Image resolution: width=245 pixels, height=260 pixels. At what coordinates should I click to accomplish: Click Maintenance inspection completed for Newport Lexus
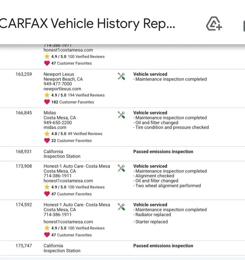(170, 79)
